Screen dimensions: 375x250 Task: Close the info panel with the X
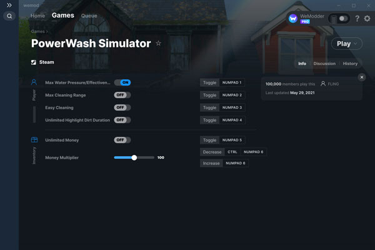point(362,77)
